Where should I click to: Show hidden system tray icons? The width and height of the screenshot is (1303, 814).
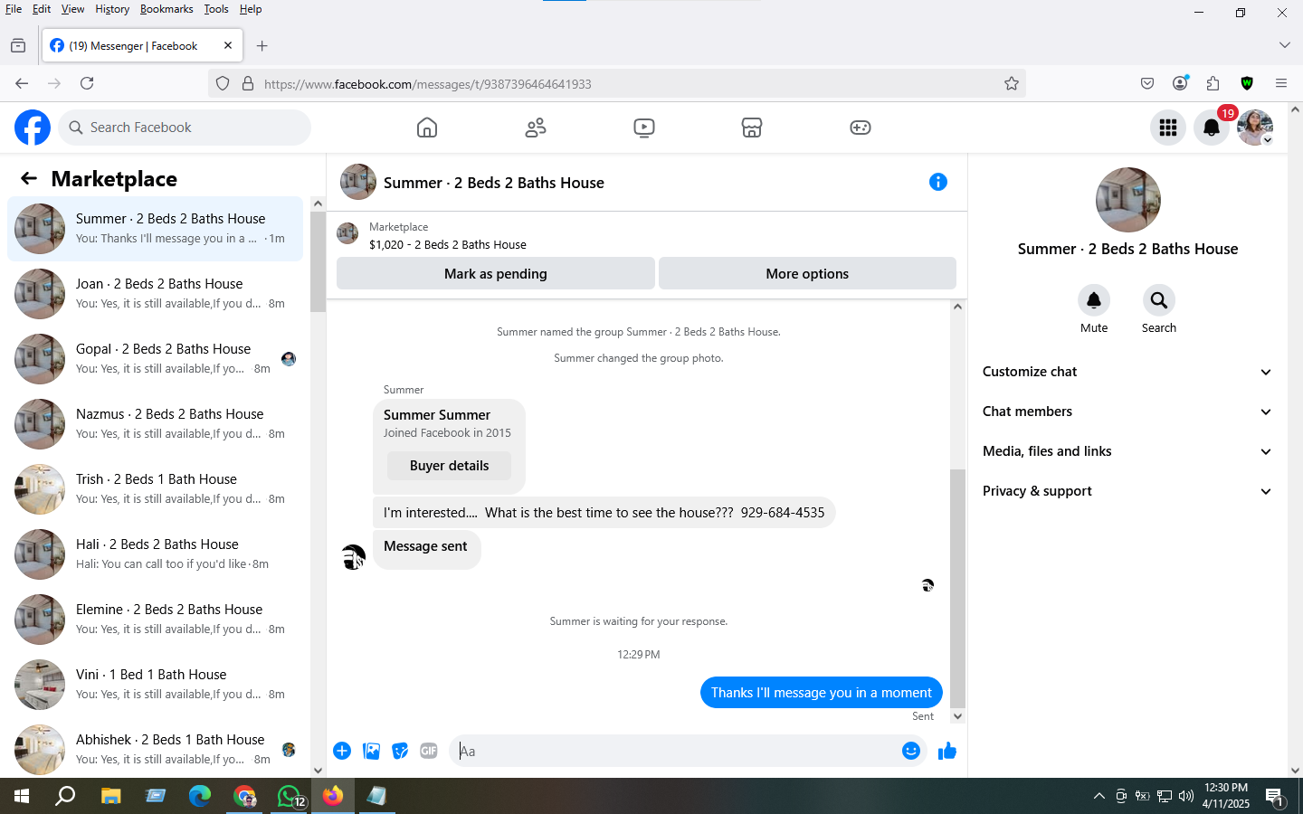click(1099, 796)
